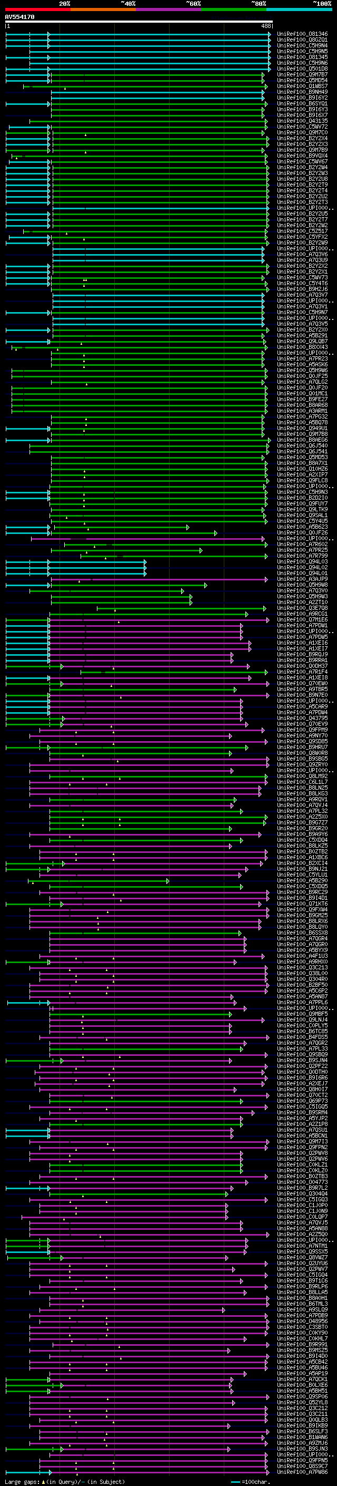337x1486 pixels.
Task: Open hit UniRef100_Q9FLC8
Action: click(x=302, y=481)
